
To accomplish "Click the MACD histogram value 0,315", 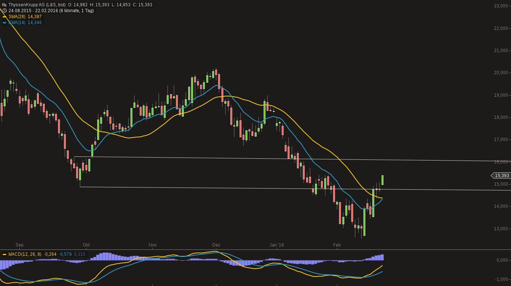I will [80, 254].
